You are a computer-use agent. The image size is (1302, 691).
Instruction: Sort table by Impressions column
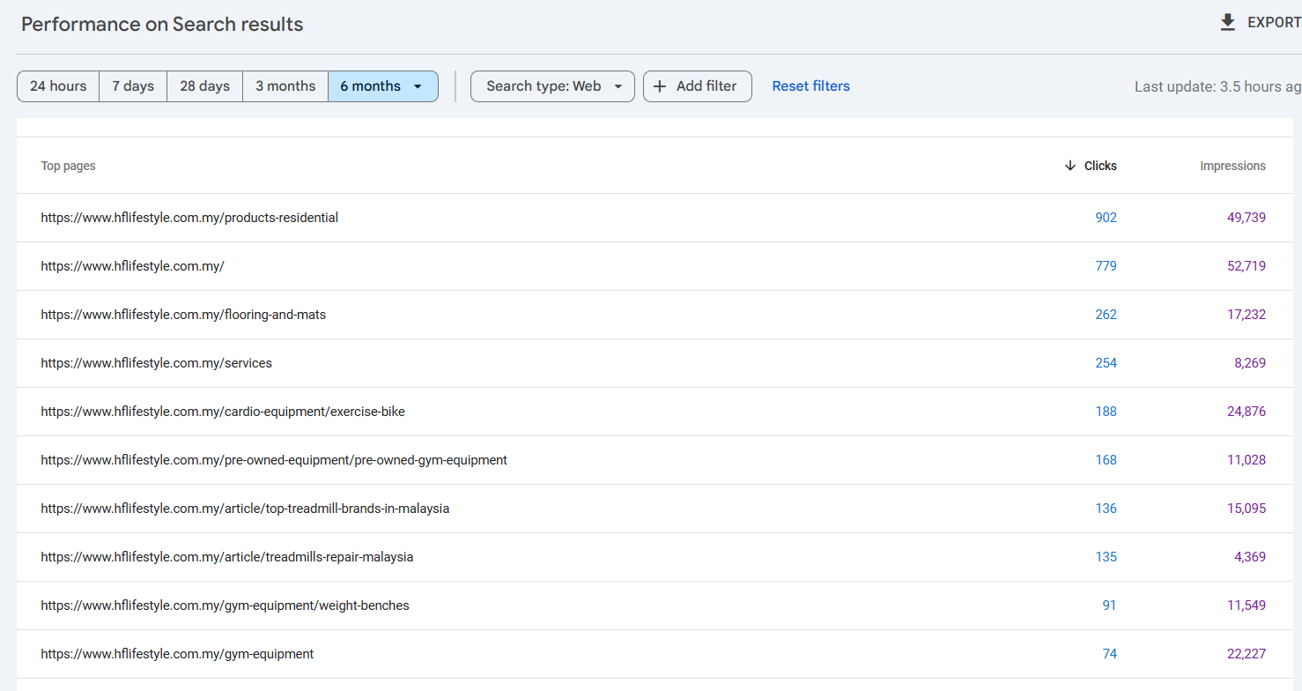(1232, 166)
